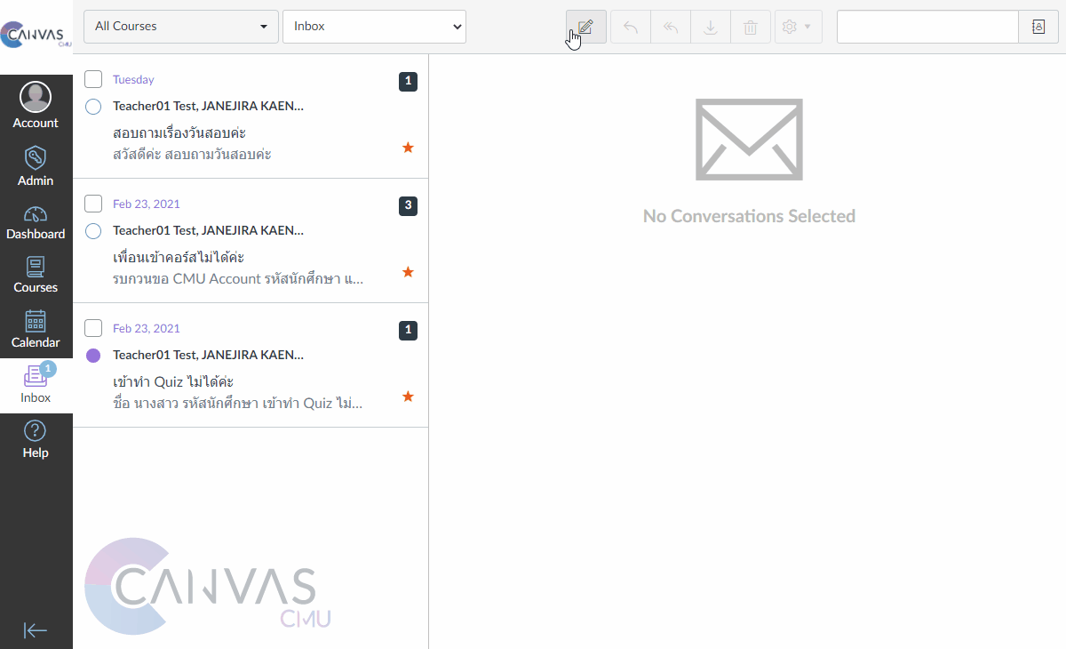The image size is (1066, 649).
Task: Click the recipient search input field
Action: pos(927,27)
